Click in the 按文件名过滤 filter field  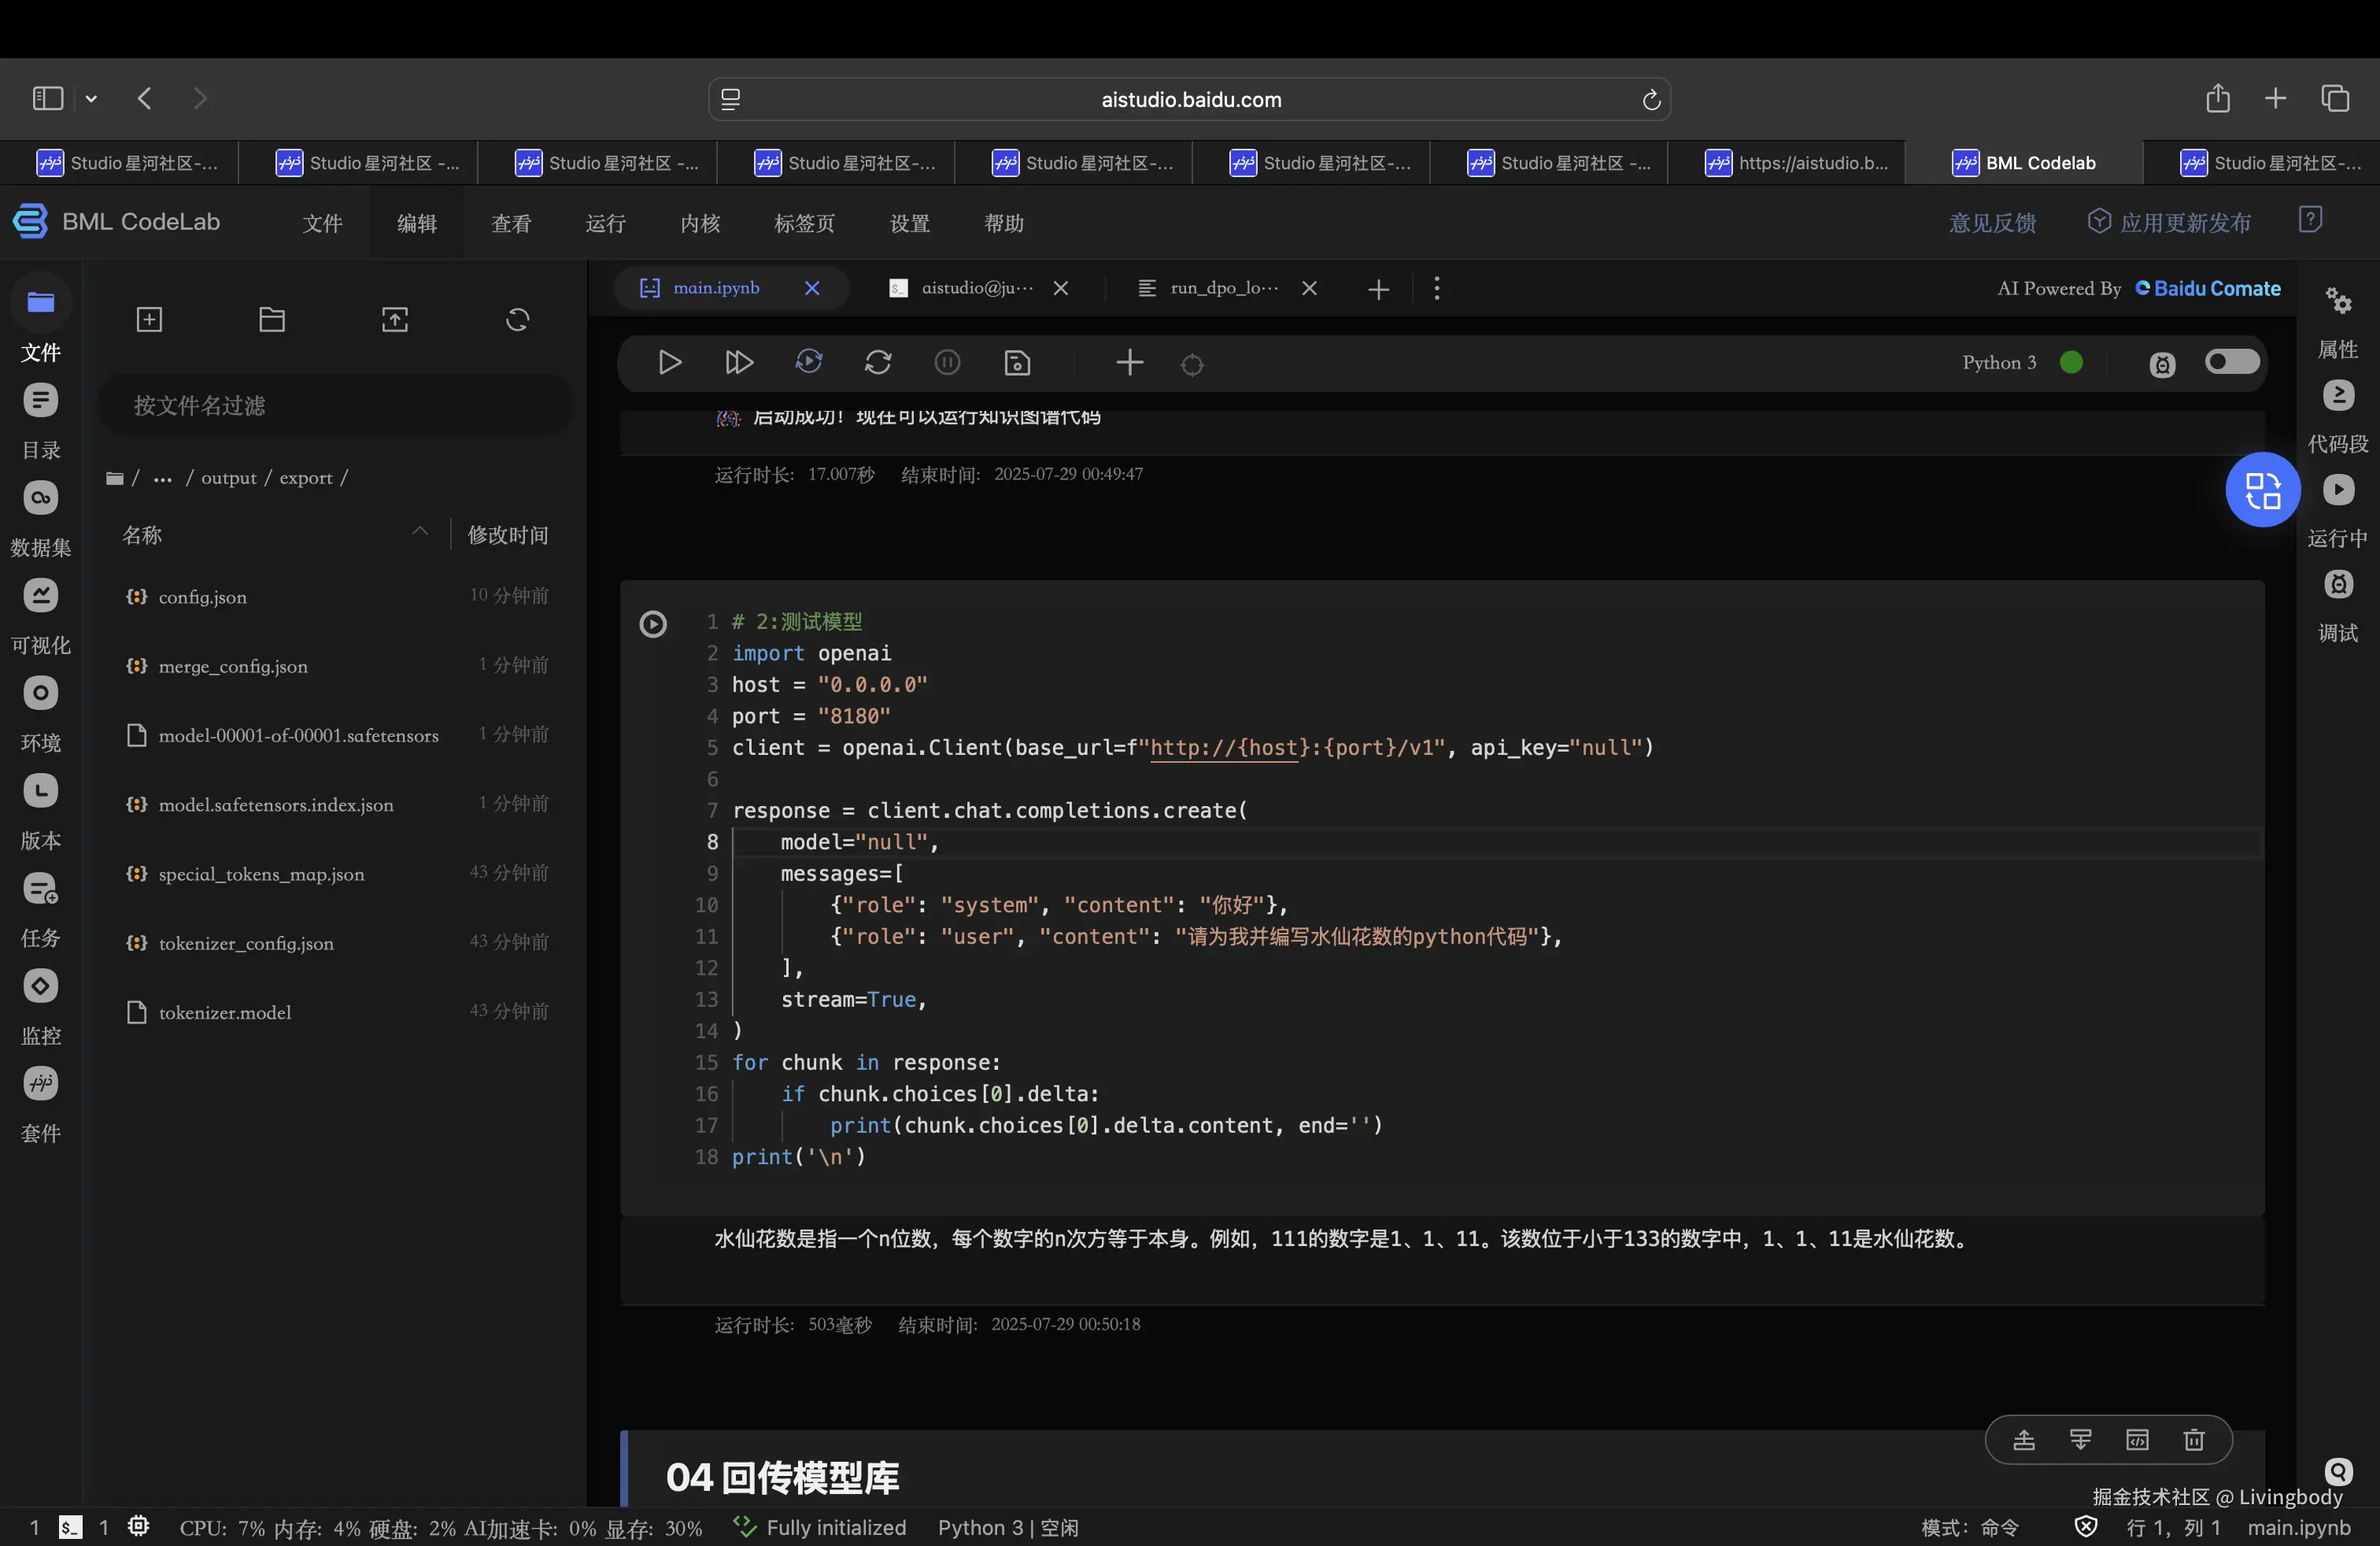337,405
